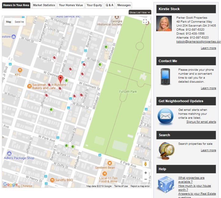Click the Terms of Use map link
Image resolution: width=221 pixels, height=198 pixels.
pos(121,186)
